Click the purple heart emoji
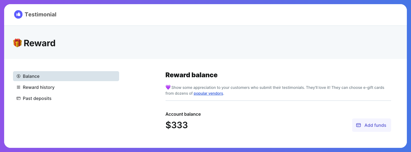Screen dimensions: 411x152 [168, 87]
